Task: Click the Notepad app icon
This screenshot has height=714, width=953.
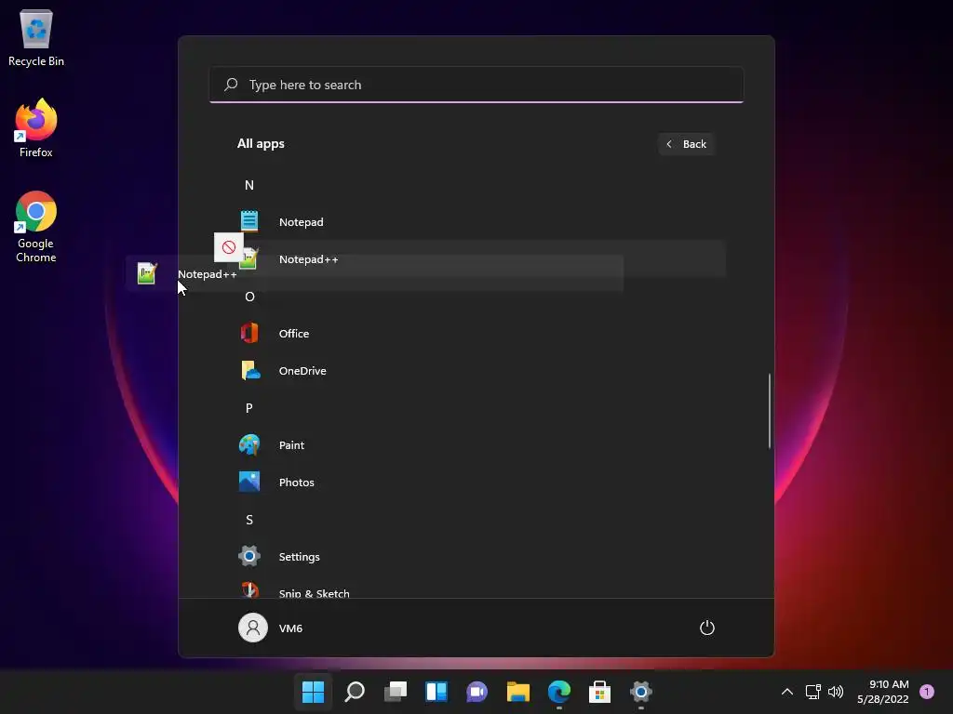Action: [x=249, y=221]
